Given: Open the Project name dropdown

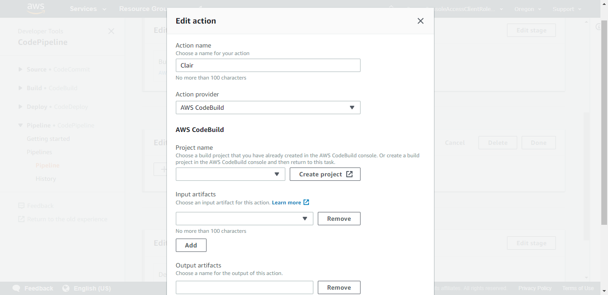Looking at the screenshot, I should pyautogui.click(x=231, y=174).
